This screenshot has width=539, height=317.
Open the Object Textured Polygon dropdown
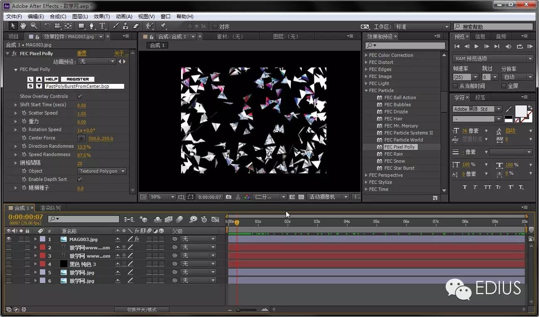(102, 171)
